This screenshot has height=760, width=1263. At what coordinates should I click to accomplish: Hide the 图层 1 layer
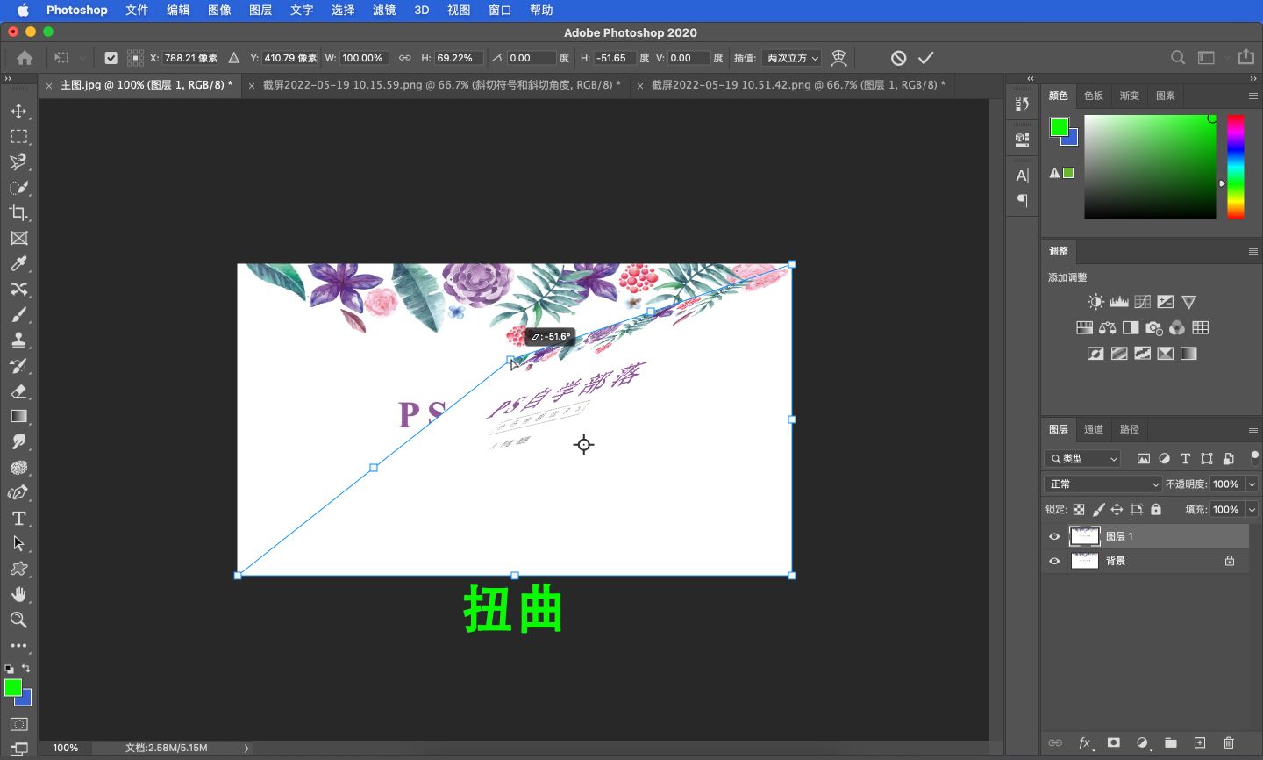coord(1054,536)
